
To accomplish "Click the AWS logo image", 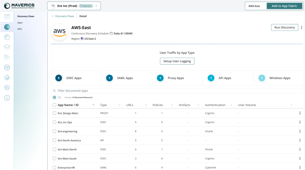I will [59, 32].
